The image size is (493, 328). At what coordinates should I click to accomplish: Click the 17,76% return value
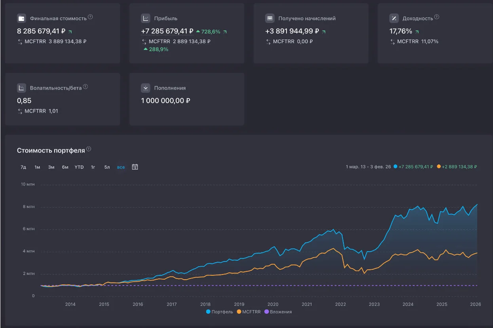[x=401, y=31]
